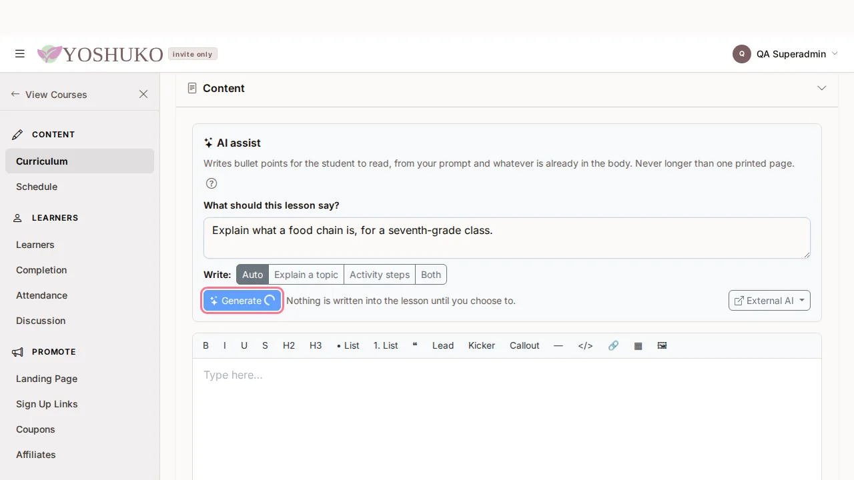This screenshot has width=854, height=480.
Task: Insert an image with the image icon
Action: 662,345
